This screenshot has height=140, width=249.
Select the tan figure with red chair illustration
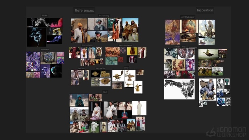[x=179, y=65]
